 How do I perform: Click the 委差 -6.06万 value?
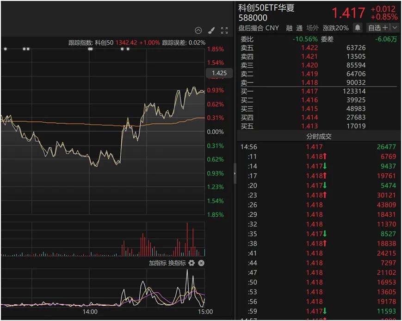(x=386, y=39)
